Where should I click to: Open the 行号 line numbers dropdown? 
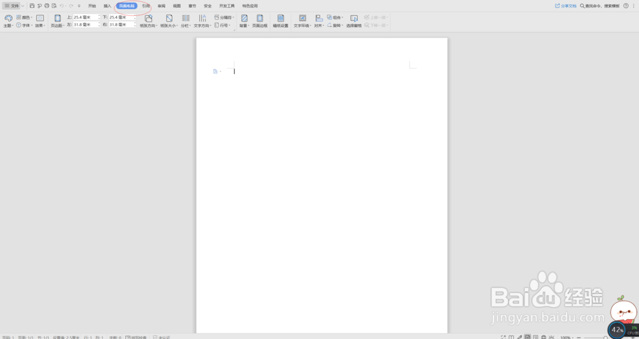(x=222, y=26)
